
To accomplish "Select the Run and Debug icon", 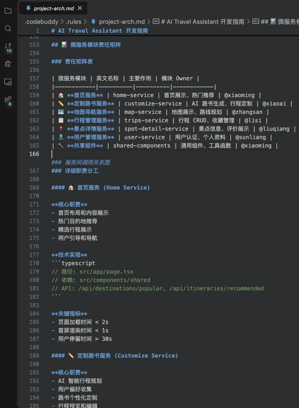I will (x=8, y=64).
